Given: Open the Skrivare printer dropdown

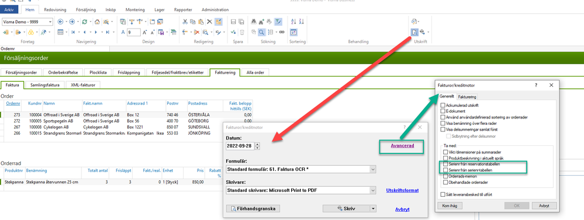Looking at the screenshot, I should 373,190.
